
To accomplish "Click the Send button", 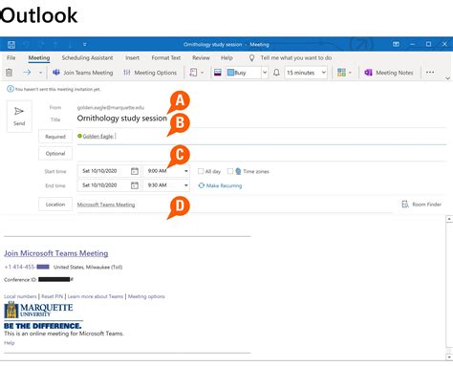I will [x=19, y=117].
